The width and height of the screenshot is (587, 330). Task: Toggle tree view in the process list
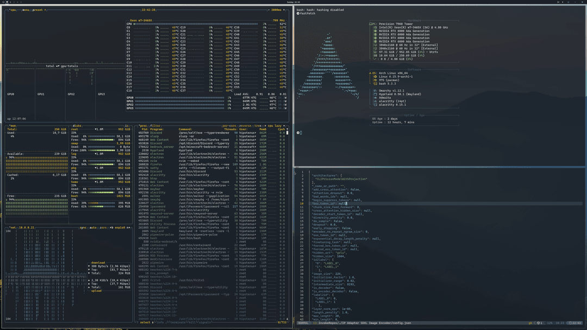(259, 125)
